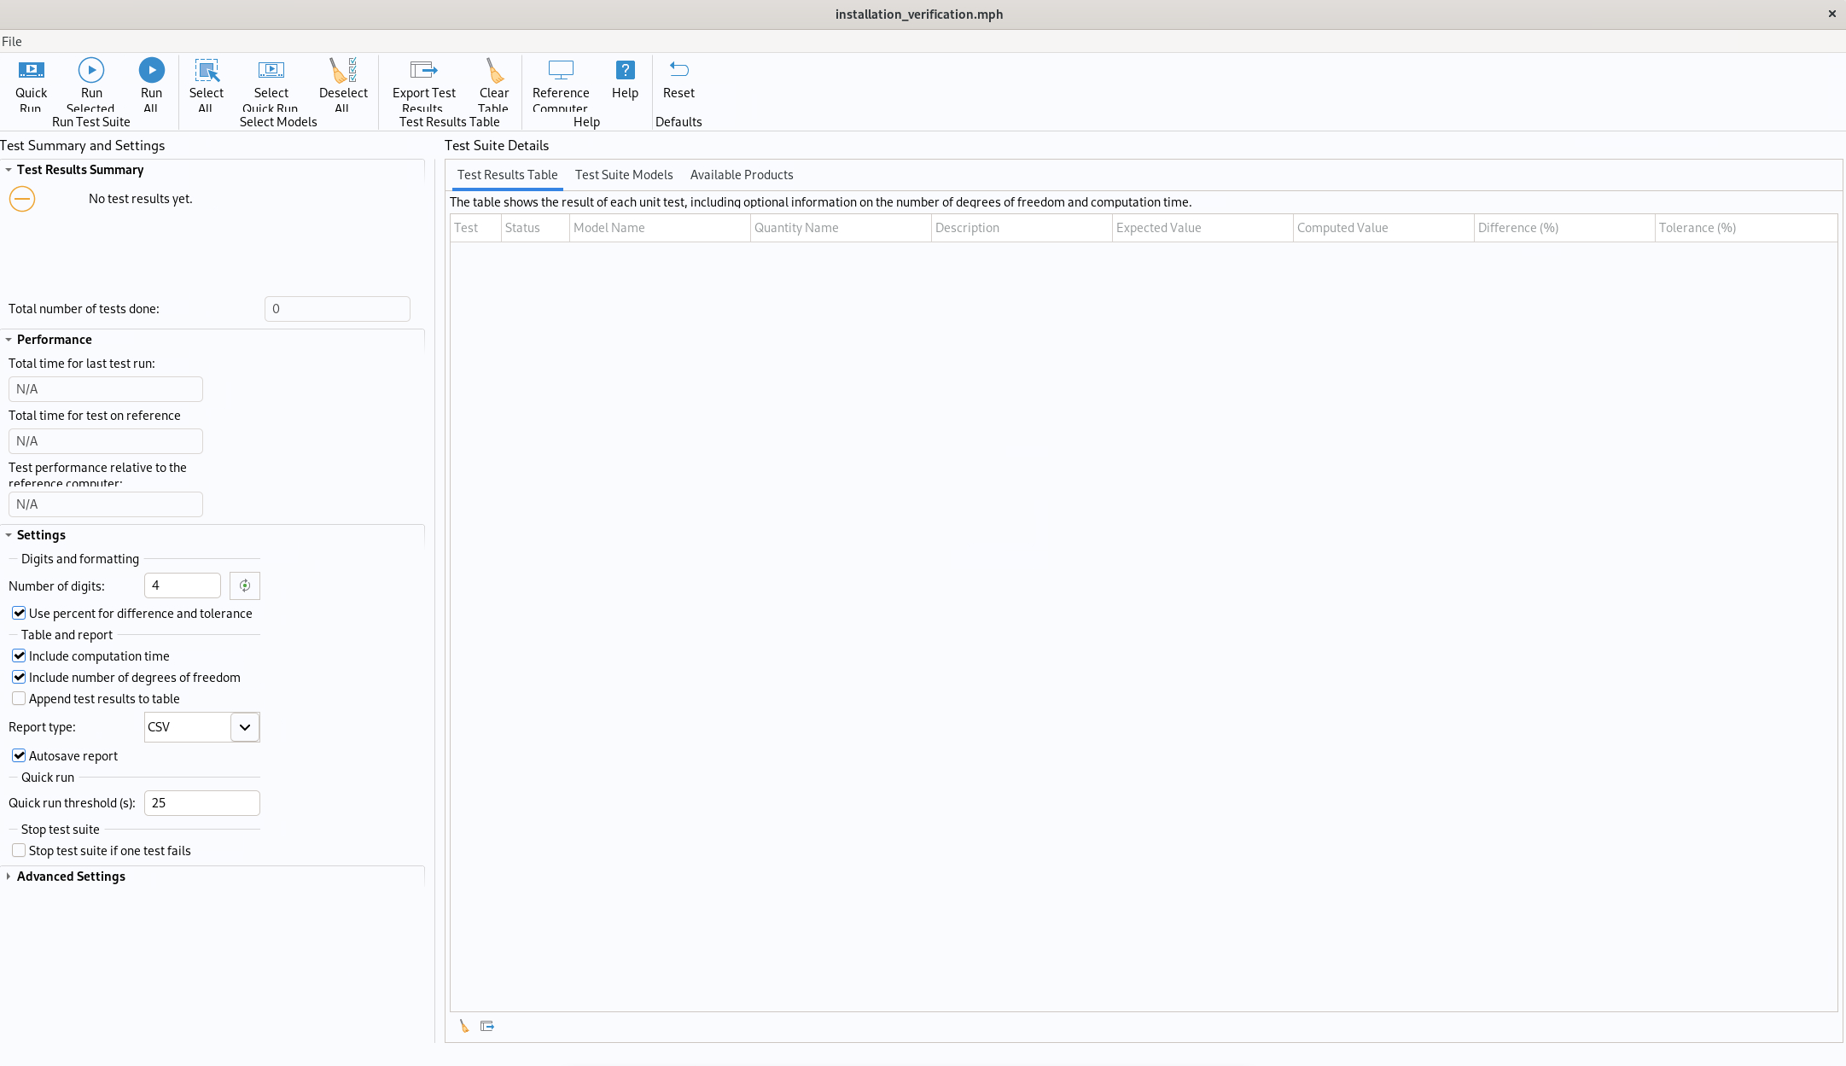
Task: Click the refresh icon beside Number of digits
Action: [245, 585]
